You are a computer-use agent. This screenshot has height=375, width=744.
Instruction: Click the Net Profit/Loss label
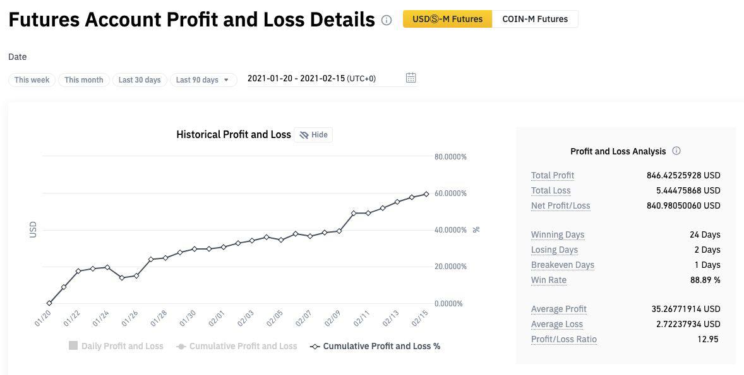(x=561, y=205)
